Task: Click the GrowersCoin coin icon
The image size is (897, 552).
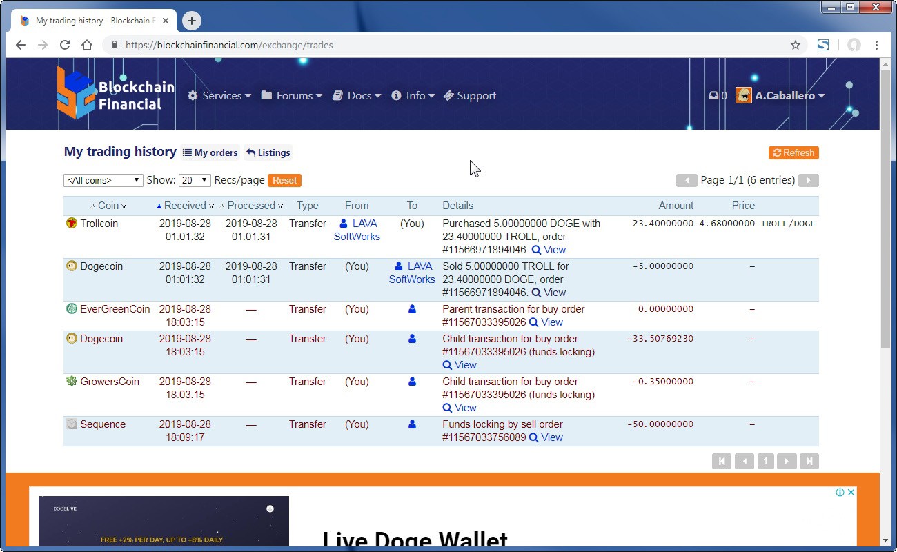Action: 72,382
